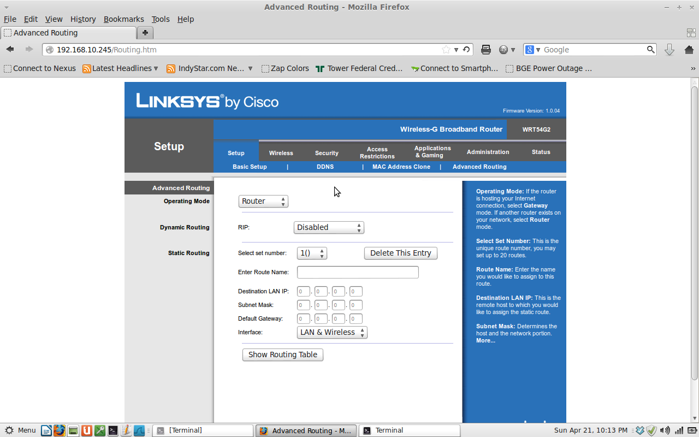Open the Select set number dropdown

tap(312, 253)
